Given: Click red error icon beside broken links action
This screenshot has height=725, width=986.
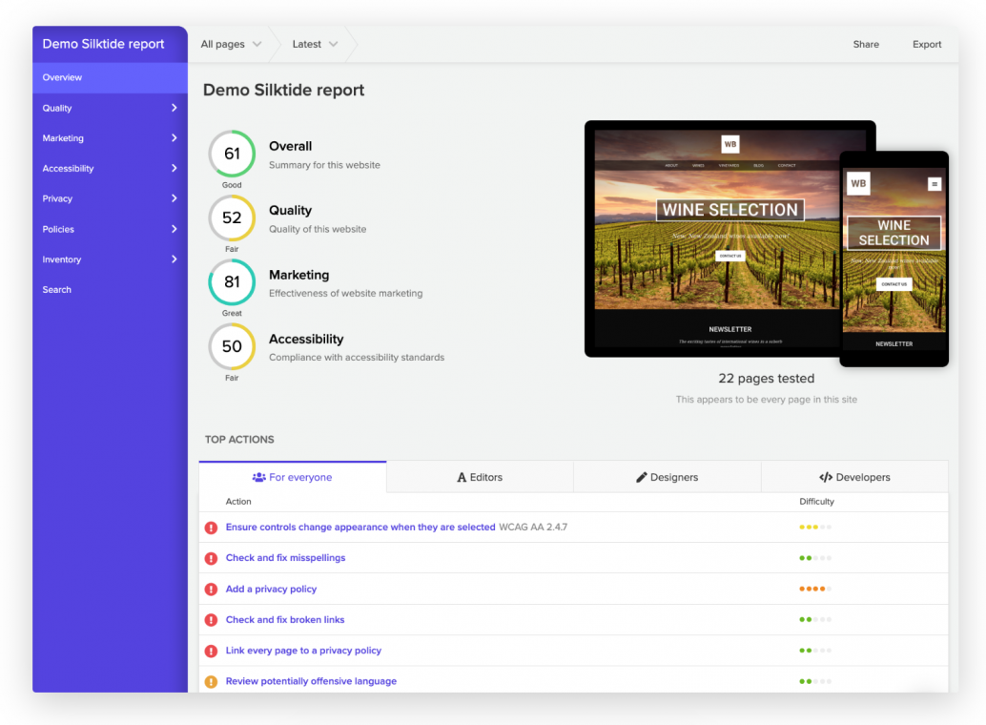Looking at the screenshot, I should pos(212,620).
